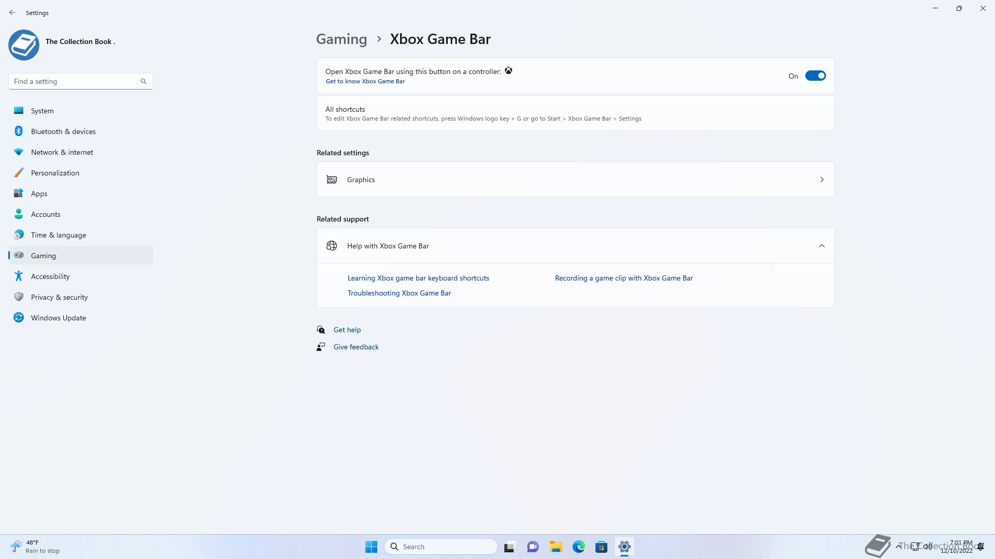
Task: Click the Privacy shield icon
Action: coord(19,297)
